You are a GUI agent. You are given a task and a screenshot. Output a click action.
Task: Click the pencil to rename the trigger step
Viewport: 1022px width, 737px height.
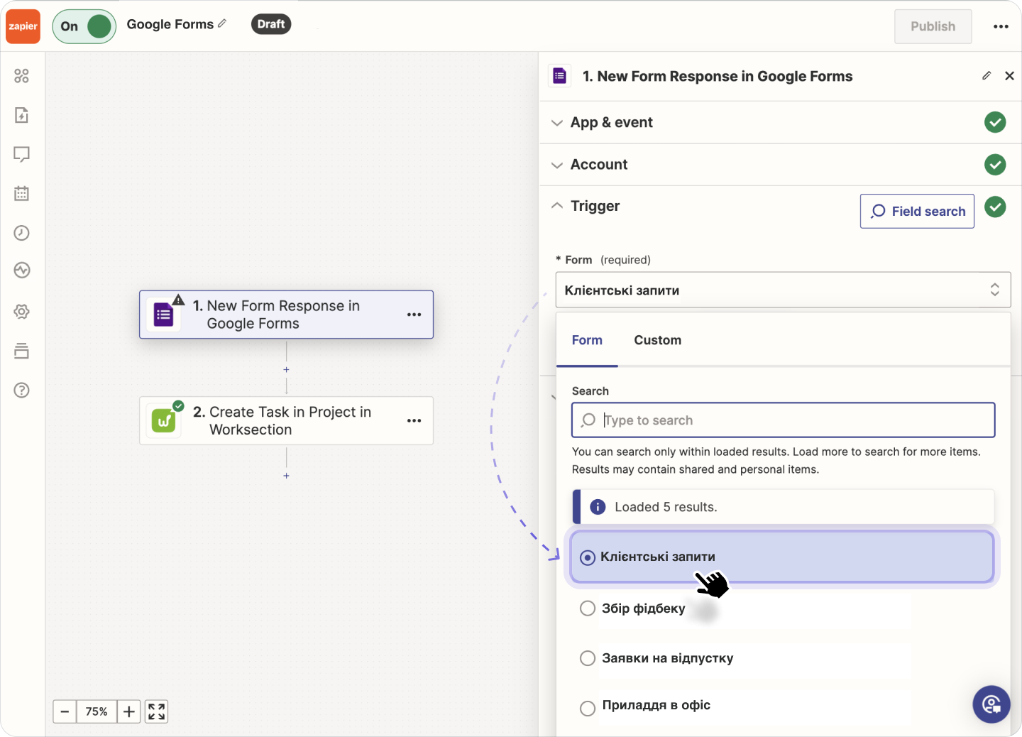[x=986, y=75]
